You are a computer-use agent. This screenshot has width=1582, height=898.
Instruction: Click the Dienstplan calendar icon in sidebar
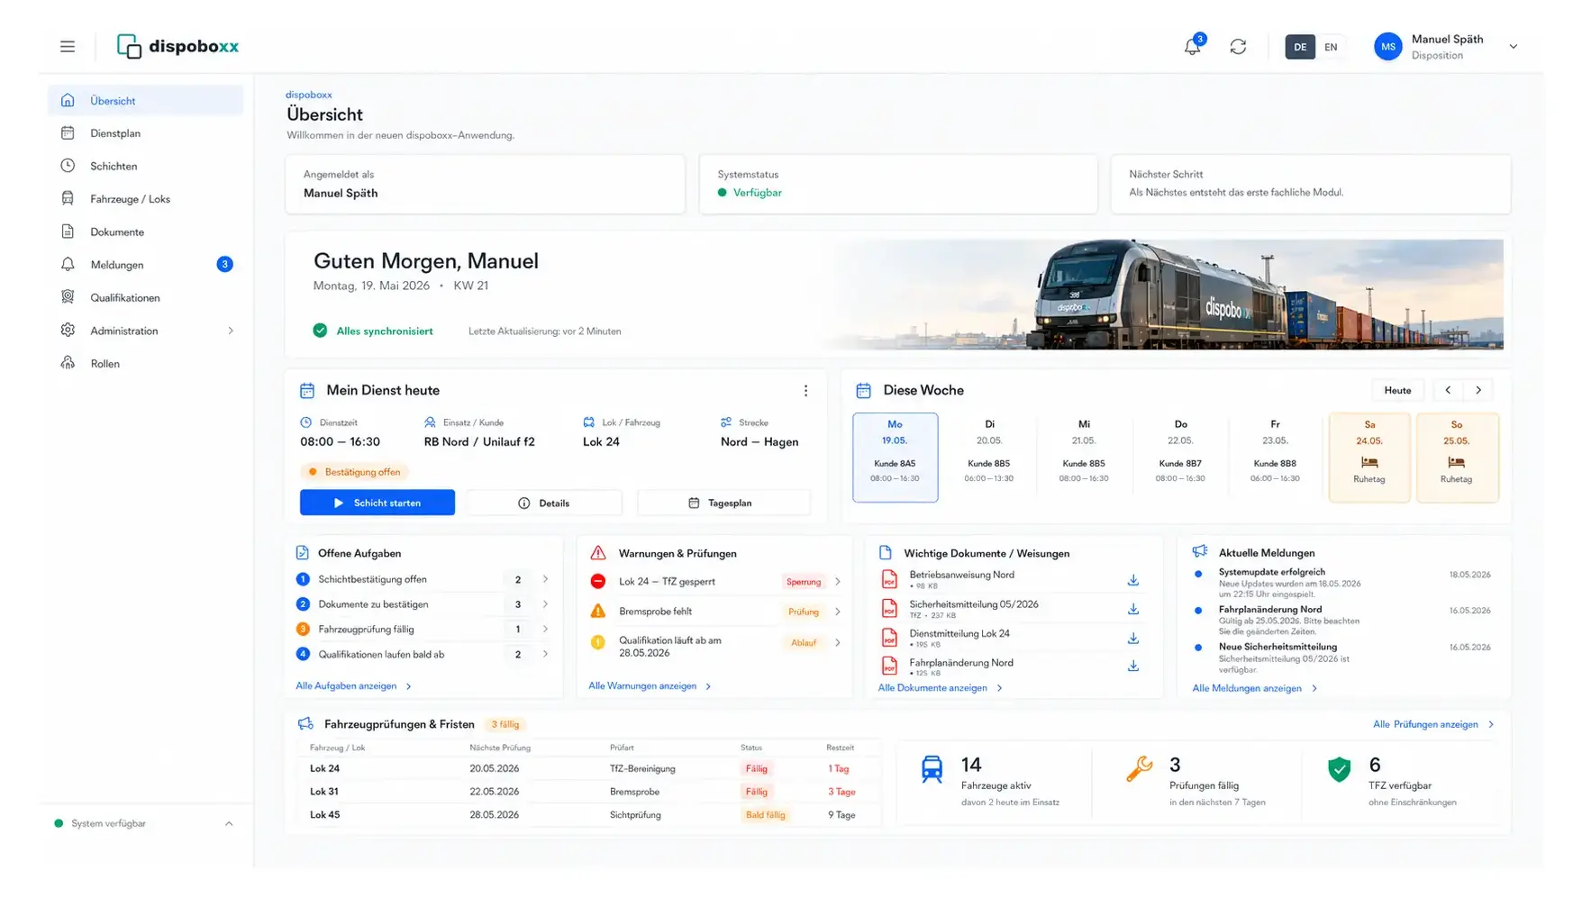coord(68,133)
